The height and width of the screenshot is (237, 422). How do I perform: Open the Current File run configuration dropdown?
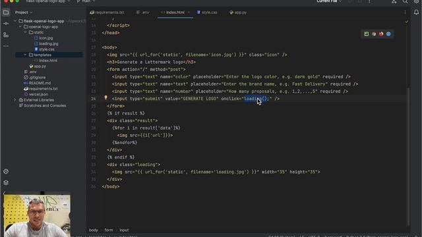329,1
